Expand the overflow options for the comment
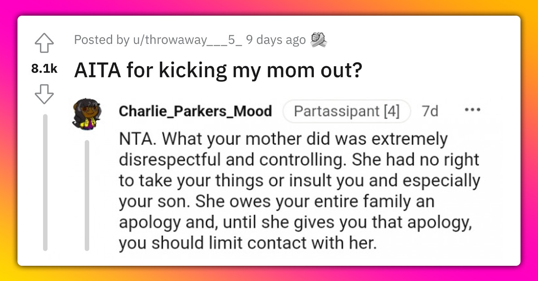 [x=473, y=109]
